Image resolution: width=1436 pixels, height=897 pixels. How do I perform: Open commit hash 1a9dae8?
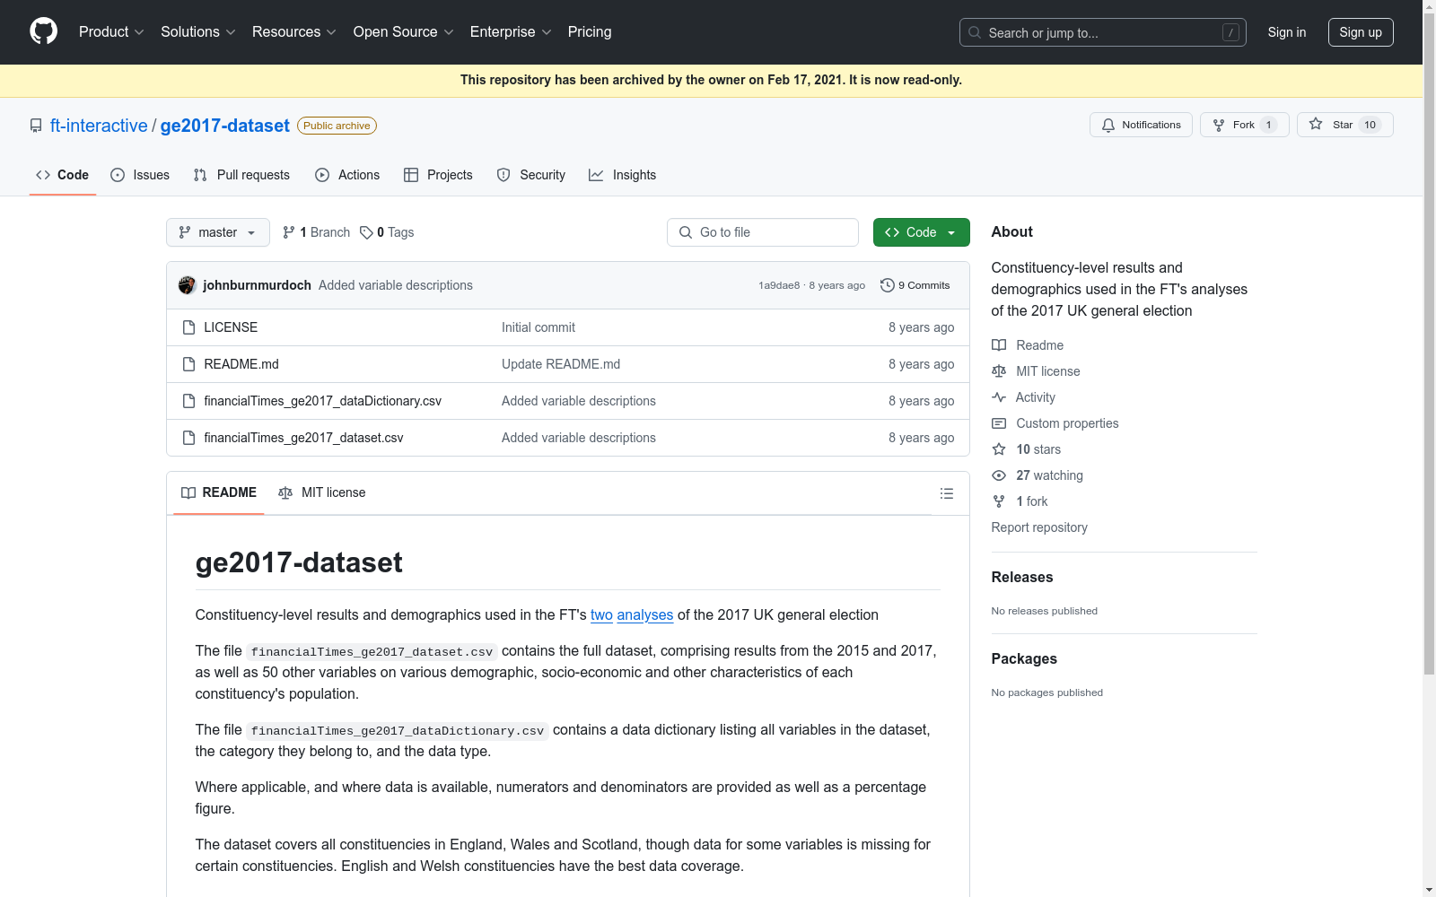point(779,285)
